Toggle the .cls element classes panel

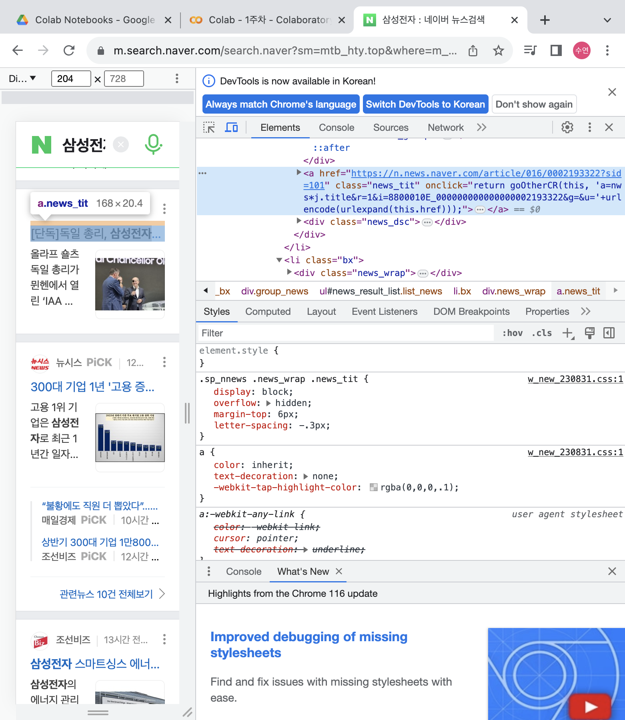pos(542,333)
